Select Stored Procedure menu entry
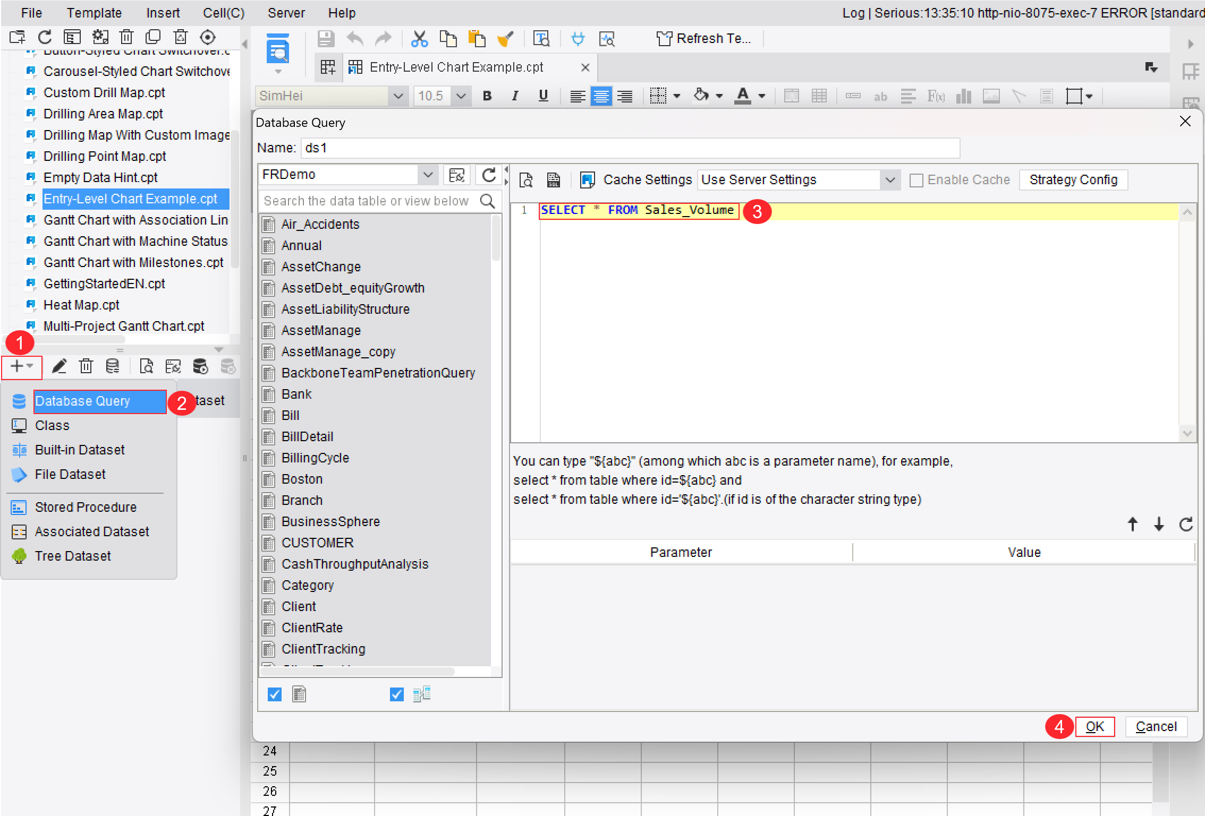The height and width of the screenshot is (816, 1205). [85, 507]
